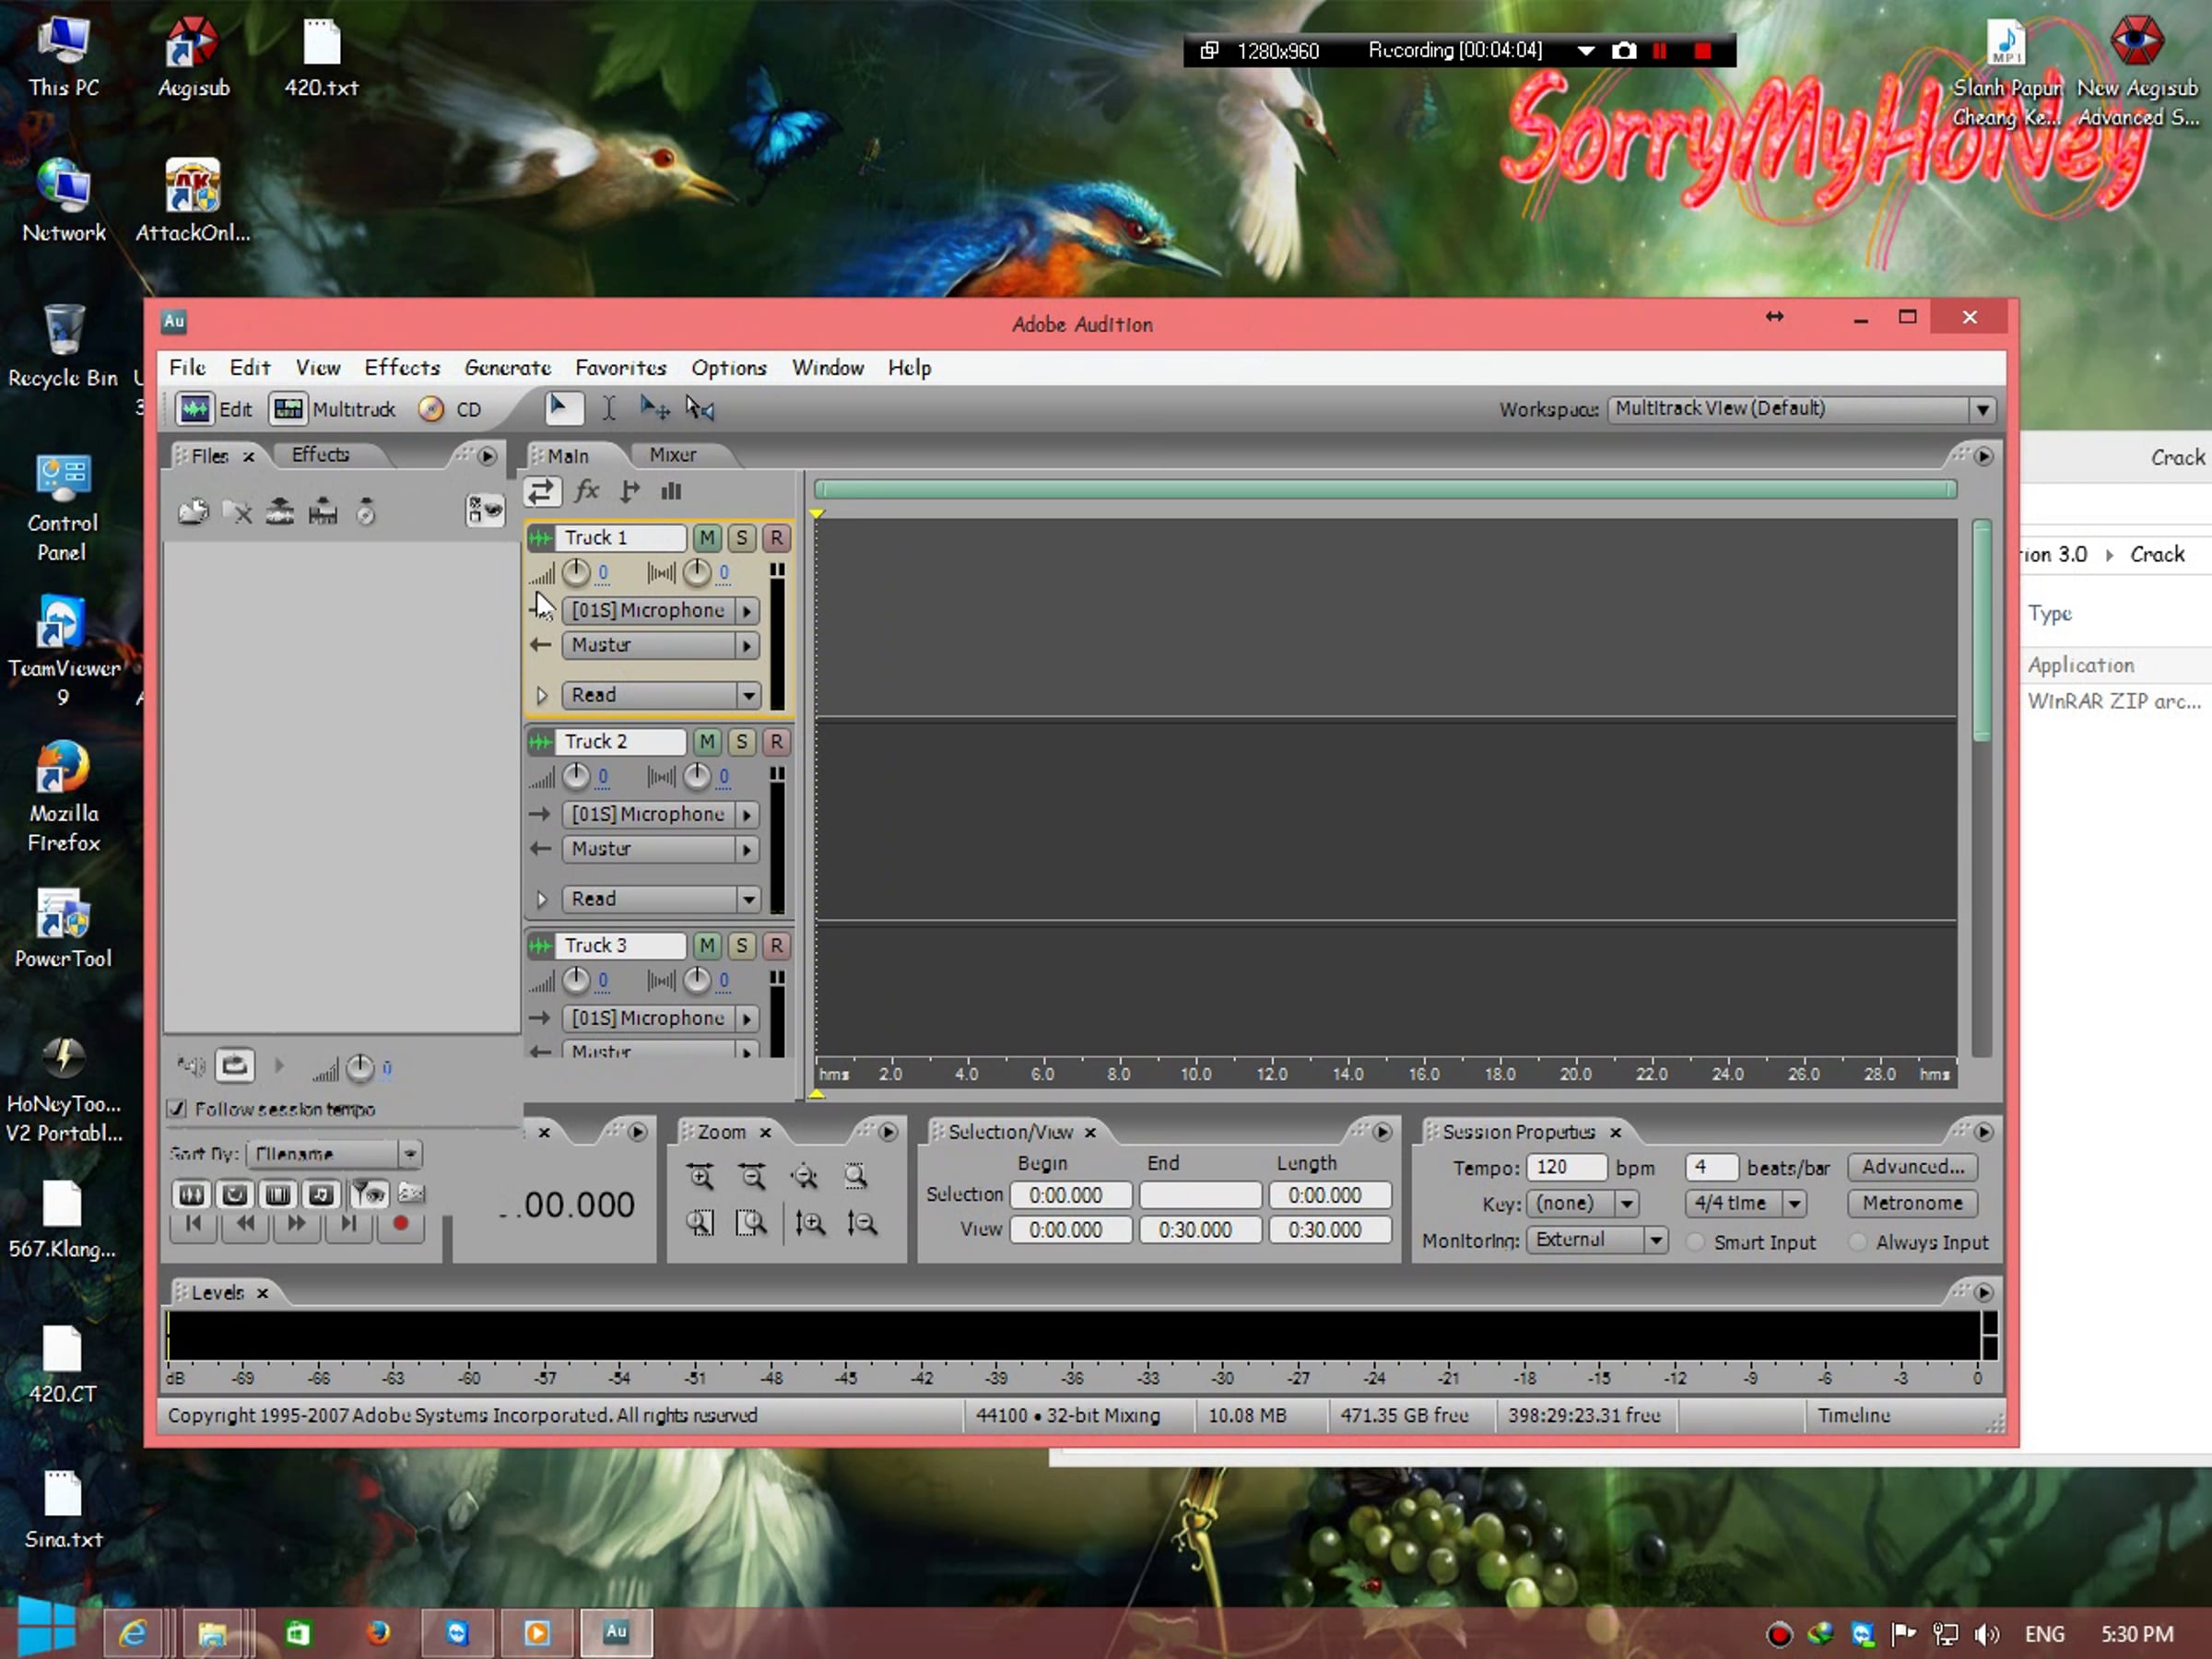Switch to the Mixer tab
The width and height of the screenshot is (2212, 1659).
tap(672, 455)
